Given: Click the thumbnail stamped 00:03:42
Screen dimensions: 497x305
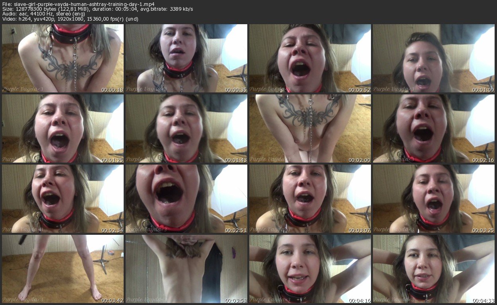Looking at the screenshot, I should (63, 269).
